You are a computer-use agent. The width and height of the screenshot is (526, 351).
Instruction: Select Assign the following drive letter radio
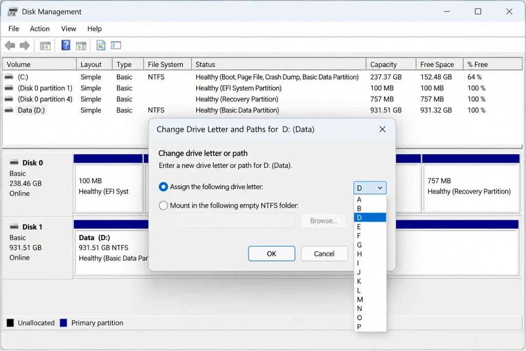click(163, 187)
